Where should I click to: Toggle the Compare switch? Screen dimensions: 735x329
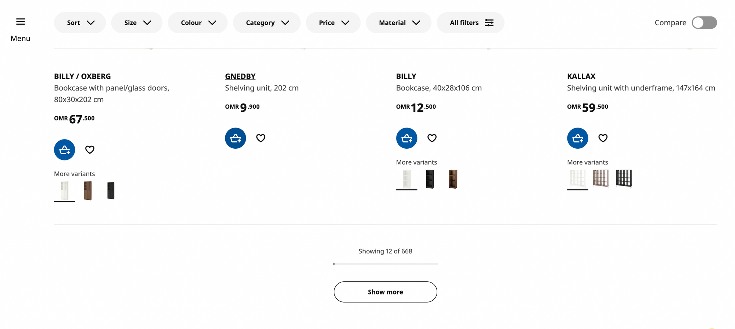704,23
